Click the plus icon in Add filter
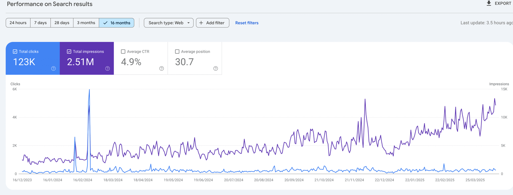The width and height of the screenshot is (513, 195). click(201, 23)
